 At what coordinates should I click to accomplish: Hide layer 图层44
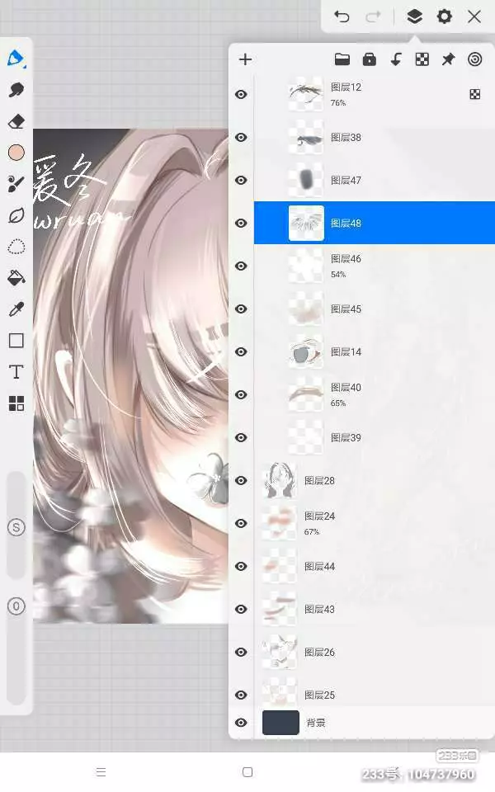pyautogui.click(x=242, y=566)
